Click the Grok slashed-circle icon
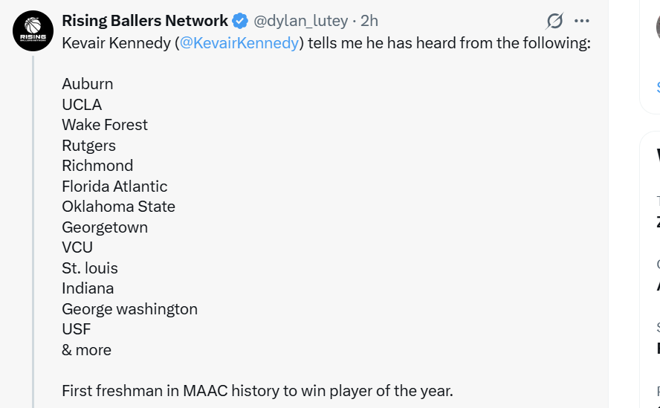Image resolution: width=660 pixels, height=408 pixels. coord(554,21)
